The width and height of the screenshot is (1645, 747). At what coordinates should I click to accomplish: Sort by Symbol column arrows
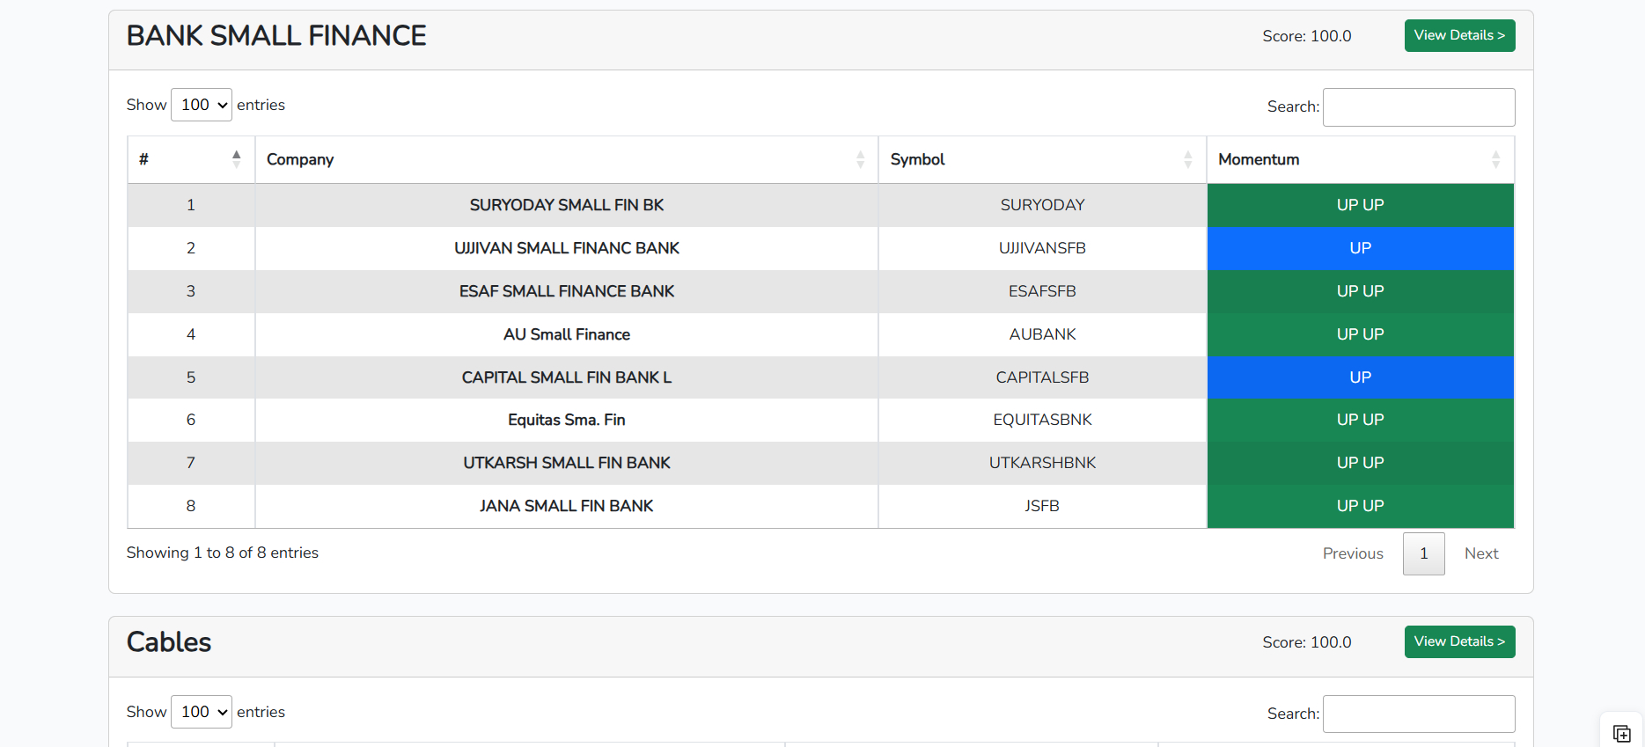(x=1187, y=159)
